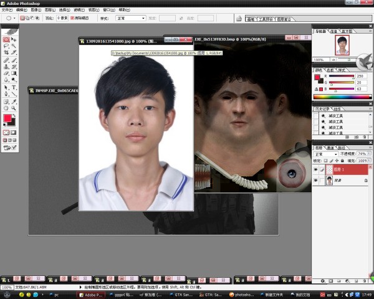Image resolution: width=374 pixels, height=299 pixels.
Task: Open the 文件 (File) menu
Action: point(6,10)
